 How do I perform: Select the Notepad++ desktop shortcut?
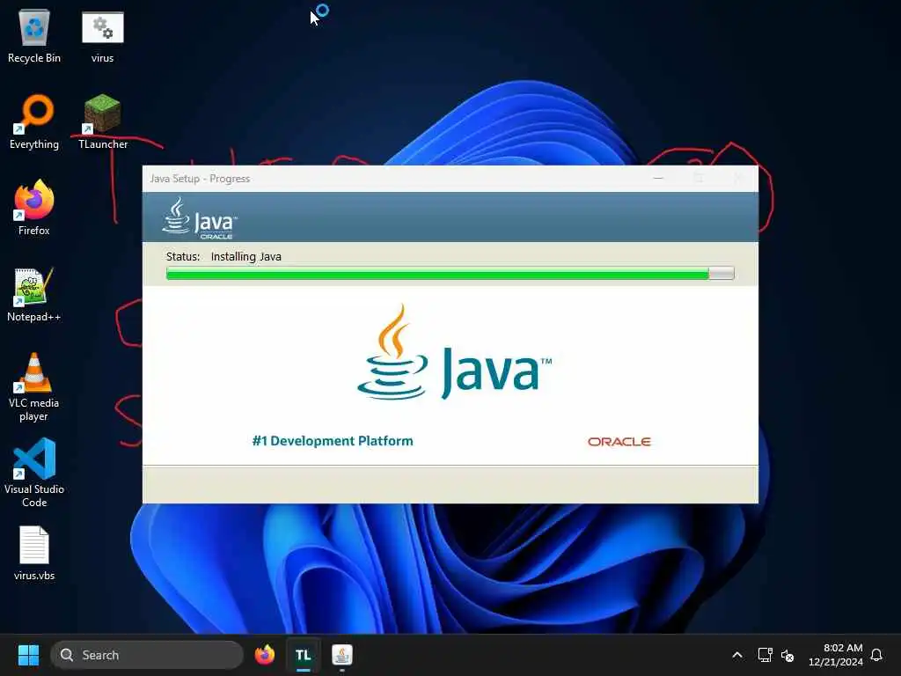[34, 294]
